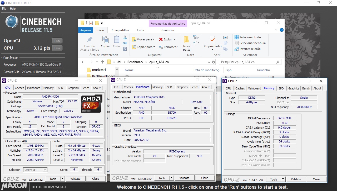Pin to quick access (Fixar no Acesso rápido)
This screenshot has height=191, width=337.
tap(90, 44)
